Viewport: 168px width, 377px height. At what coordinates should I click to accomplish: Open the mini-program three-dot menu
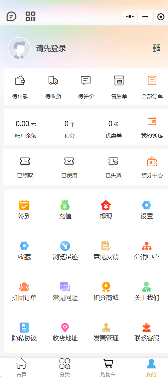coord(130,17)
